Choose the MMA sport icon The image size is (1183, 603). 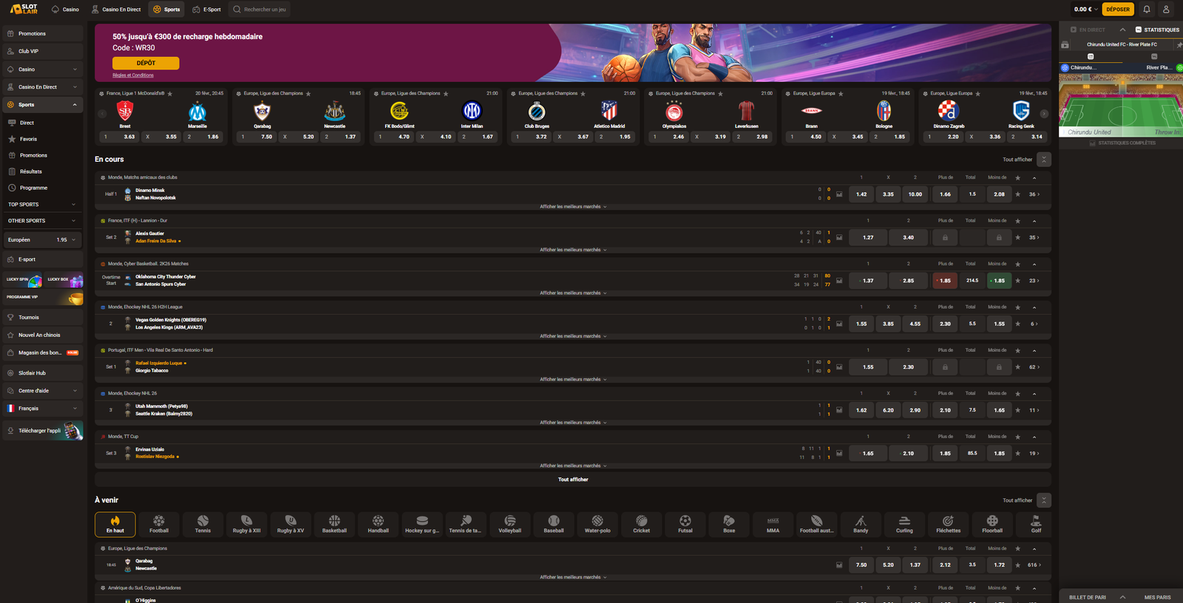tap(773, 524)
